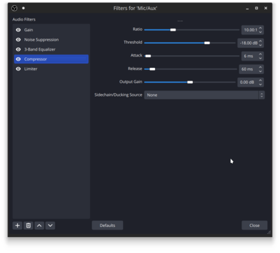Increase Ratio with the up stepper arrow
The image size is (280, 253).
coord(261,28)
